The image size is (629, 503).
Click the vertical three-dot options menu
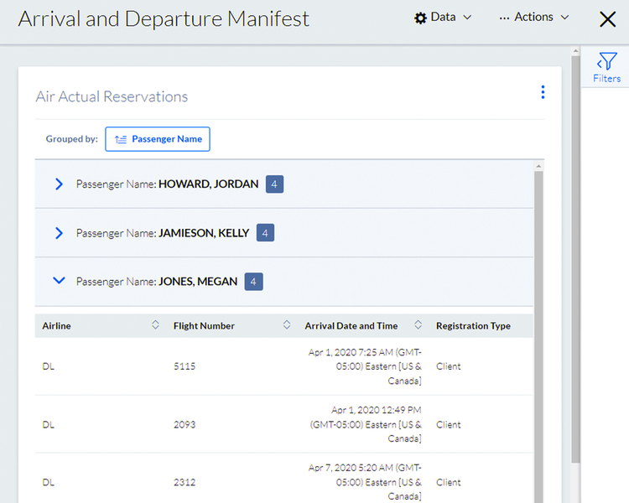click(x=543, y=92)
